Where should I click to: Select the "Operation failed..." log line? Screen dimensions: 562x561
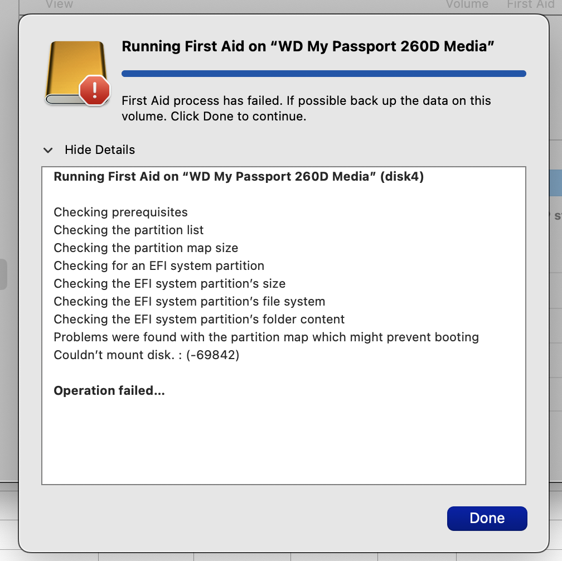(x=109, y=391)
